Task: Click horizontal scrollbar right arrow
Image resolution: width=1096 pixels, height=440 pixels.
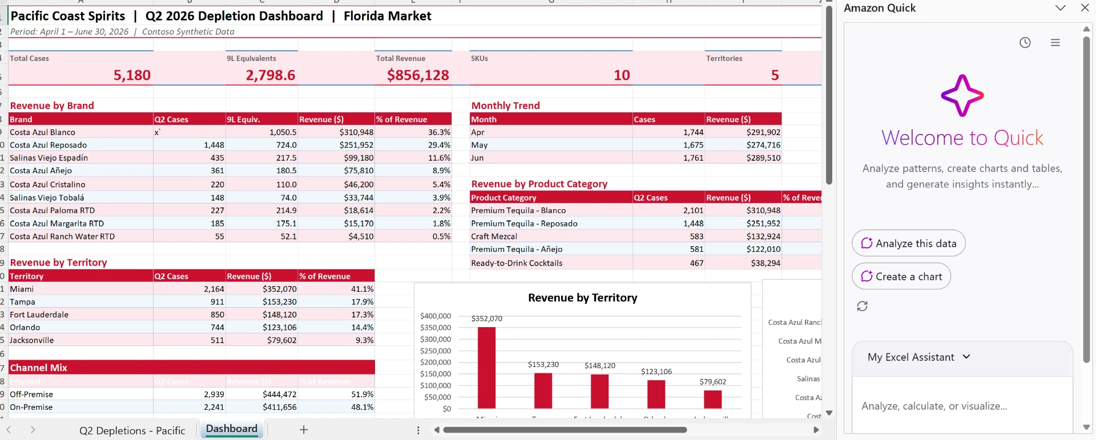Action: click(816, 430)
